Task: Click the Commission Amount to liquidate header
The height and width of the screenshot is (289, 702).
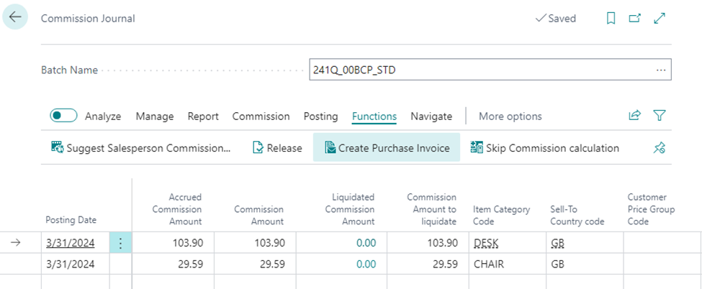Action: (431, 209)
